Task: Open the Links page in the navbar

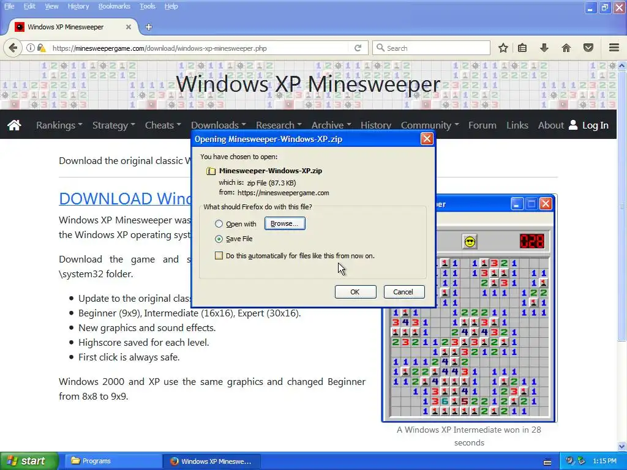Action: point(517,125)
